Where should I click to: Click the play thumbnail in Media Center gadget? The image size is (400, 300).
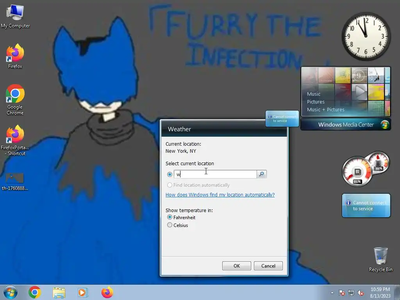click(x=359, y=92)
